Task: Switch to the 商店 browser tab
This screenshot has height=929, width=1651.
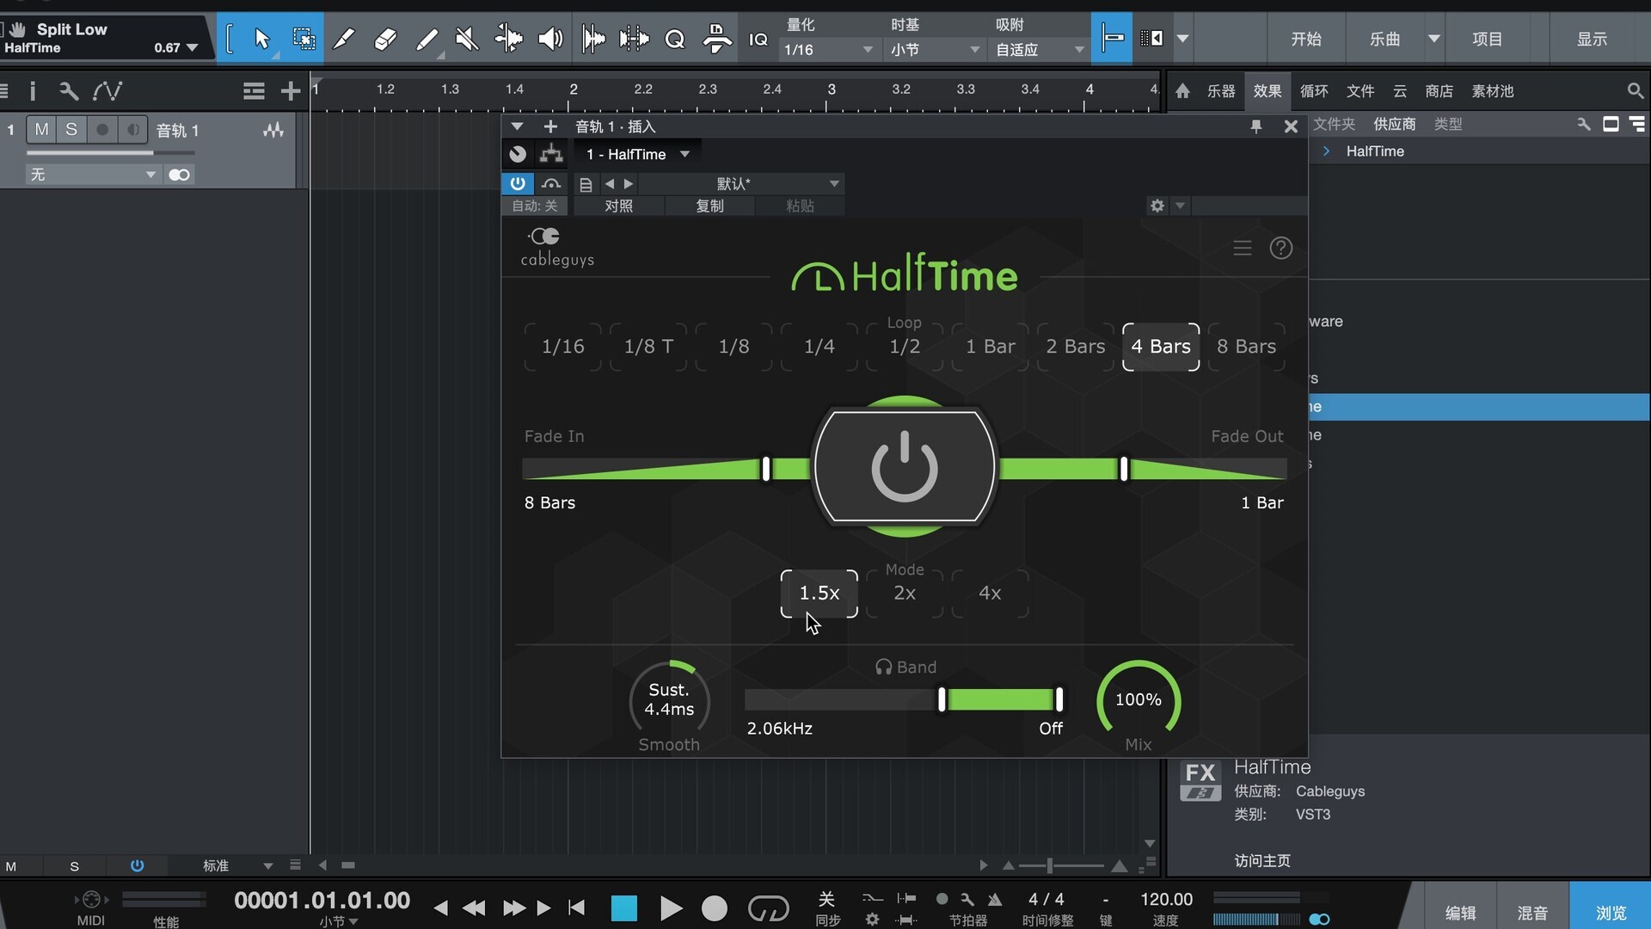Action: tap(1439, 90)
